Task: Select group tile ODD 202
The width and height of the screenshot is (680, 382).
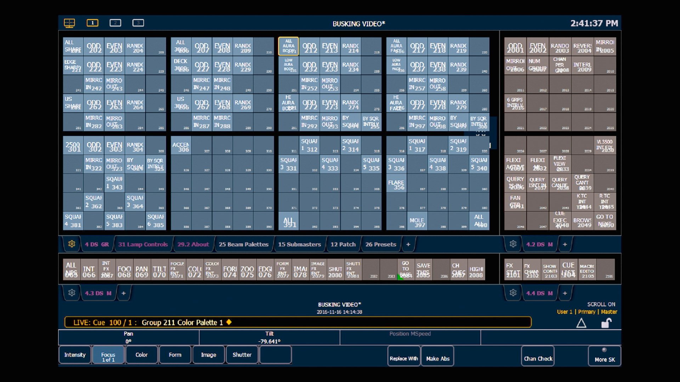Action: click(94, 46)
